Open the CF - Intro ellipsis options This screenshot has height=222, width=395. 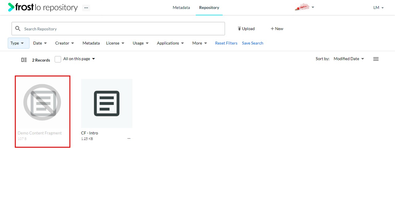[x=129, y=138]
